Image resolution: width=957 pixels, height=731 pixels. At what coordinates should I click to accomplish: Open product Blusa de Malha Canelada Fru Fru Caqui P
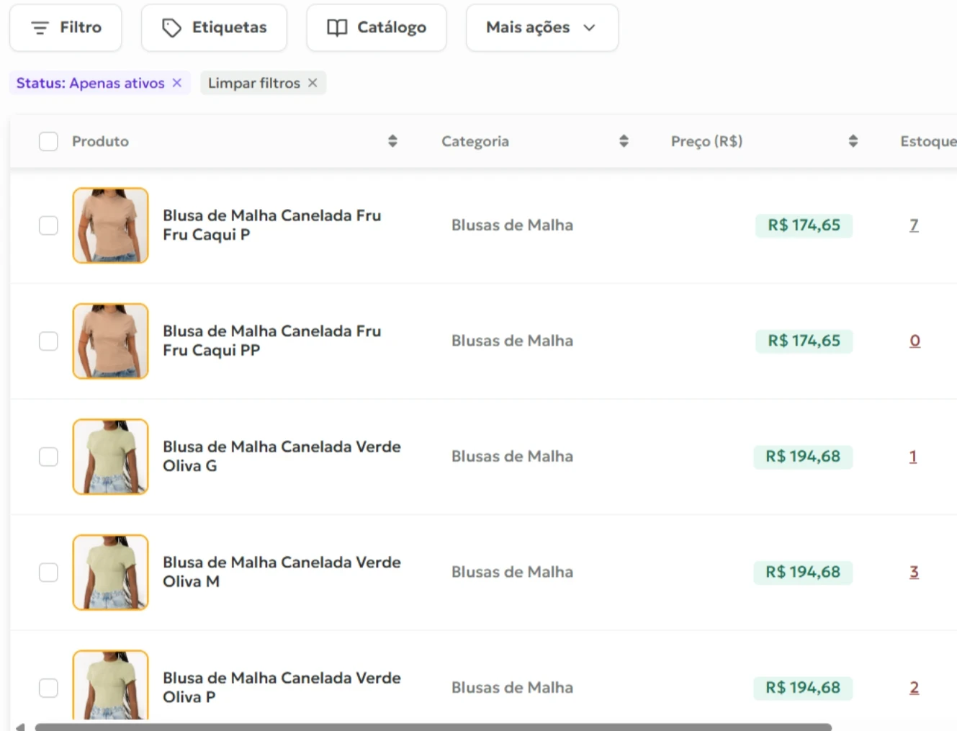(x=271, y=225)
